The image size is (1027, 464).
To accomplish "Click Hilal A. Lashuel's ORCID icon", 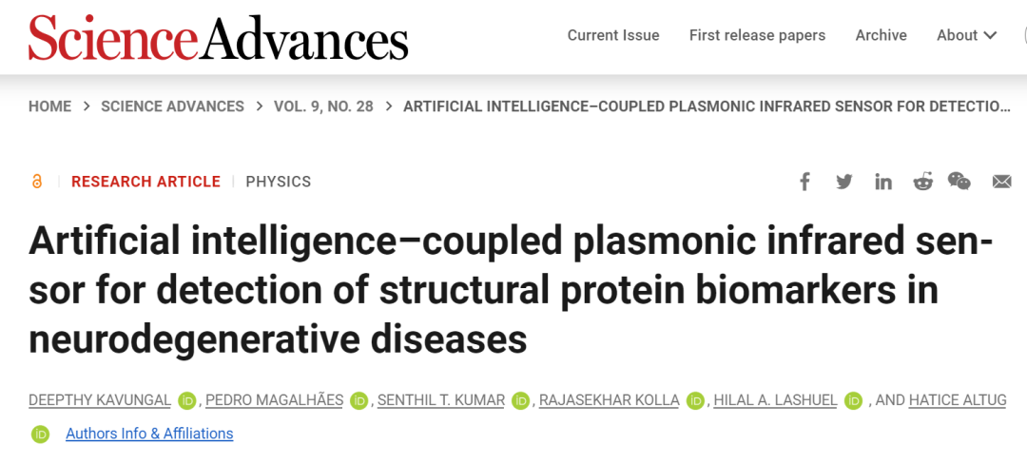I will coord(853,400).
